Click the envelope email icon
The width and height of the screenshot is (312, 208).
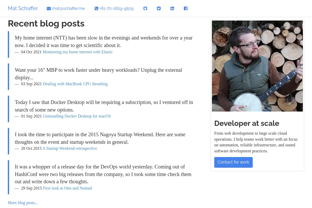[x=49, y=9]
